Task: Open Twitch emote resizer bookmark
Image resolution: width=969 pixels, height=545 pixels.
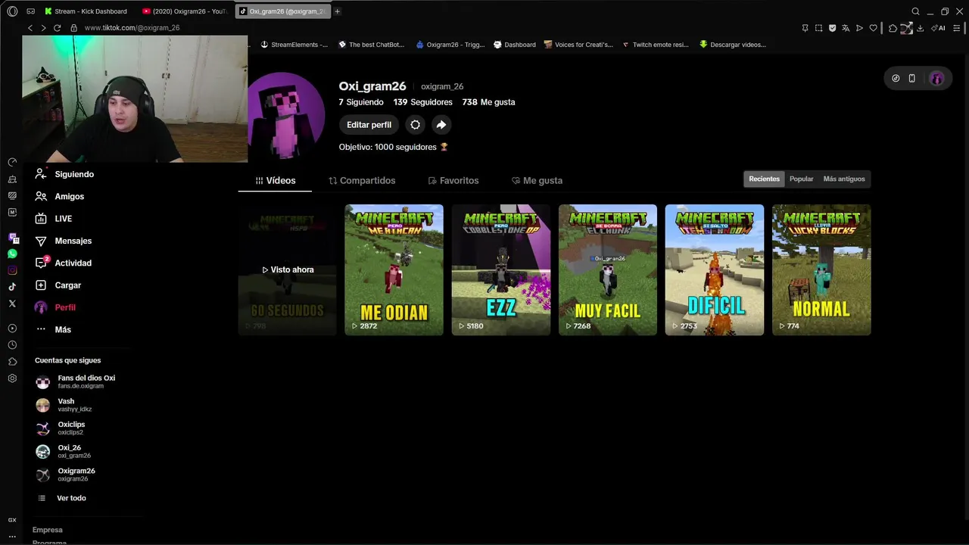Action: coord(655,45)
